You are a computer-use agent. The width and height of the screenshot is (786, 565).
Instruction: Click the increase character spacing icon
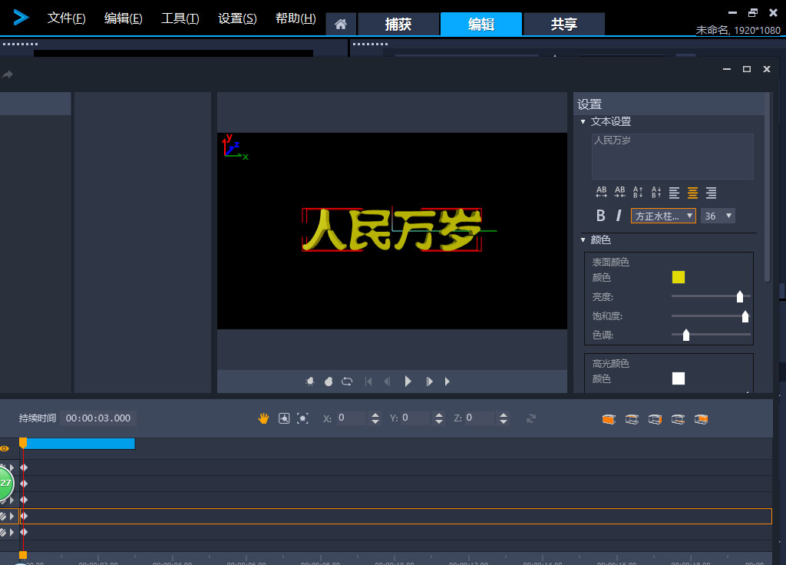tap(601, 192)
